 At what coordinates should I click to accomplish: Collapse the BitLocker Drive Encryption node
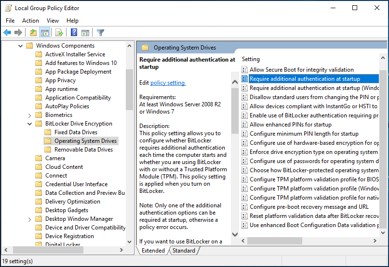30,124
